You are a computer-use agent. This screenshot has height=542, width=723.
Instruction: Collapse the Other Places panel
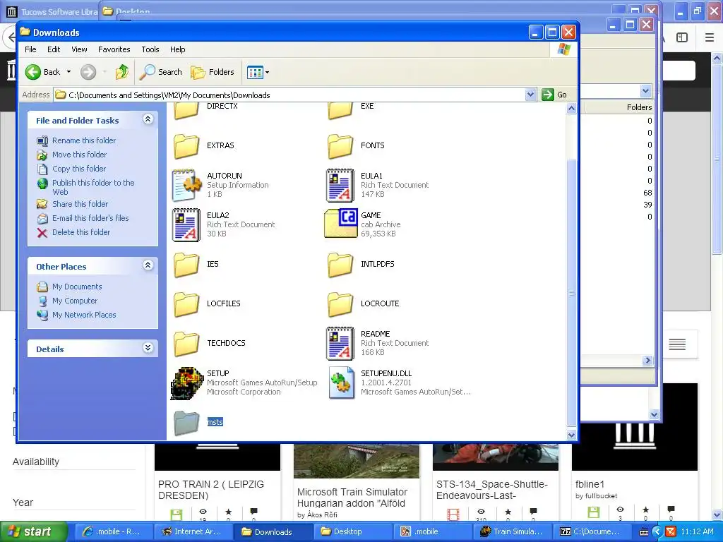[148, 265]
